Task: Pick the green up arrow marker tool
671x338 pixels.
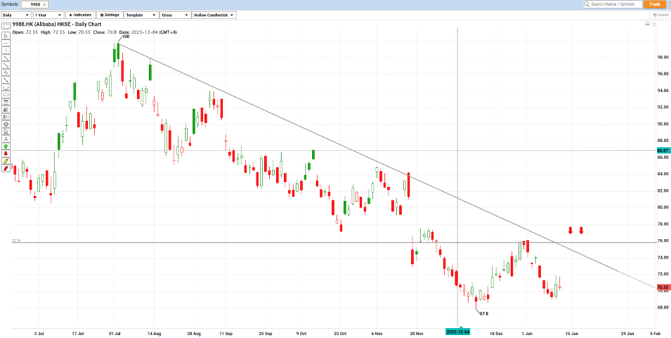Action: [6, 146]
